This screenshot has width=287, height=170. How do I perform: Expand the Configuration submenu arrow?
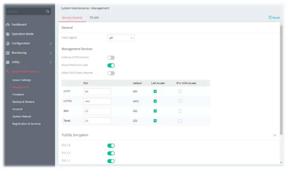click(x=51, y=44)
